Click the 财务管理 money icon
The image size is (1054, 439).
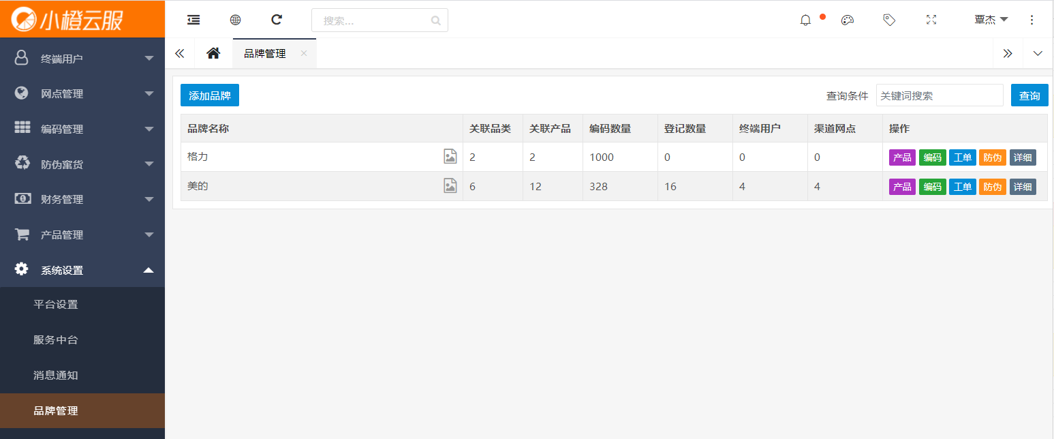(22, 199)
